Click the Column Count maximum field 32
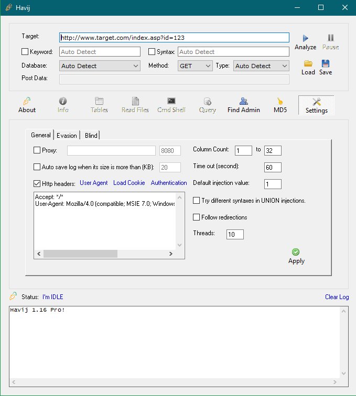Screen dimensions: 356x396 click(273, 150)
